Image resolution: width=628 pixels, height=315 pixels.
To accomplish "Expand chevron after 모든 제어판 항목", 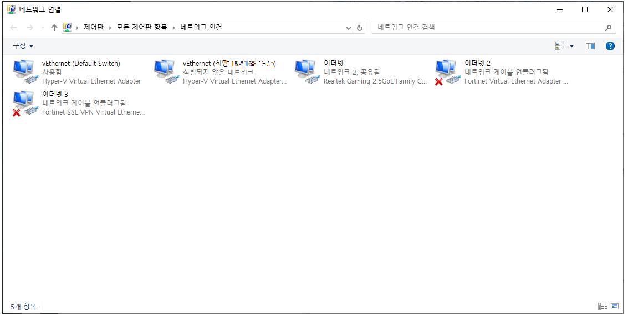I will [174, 28].
